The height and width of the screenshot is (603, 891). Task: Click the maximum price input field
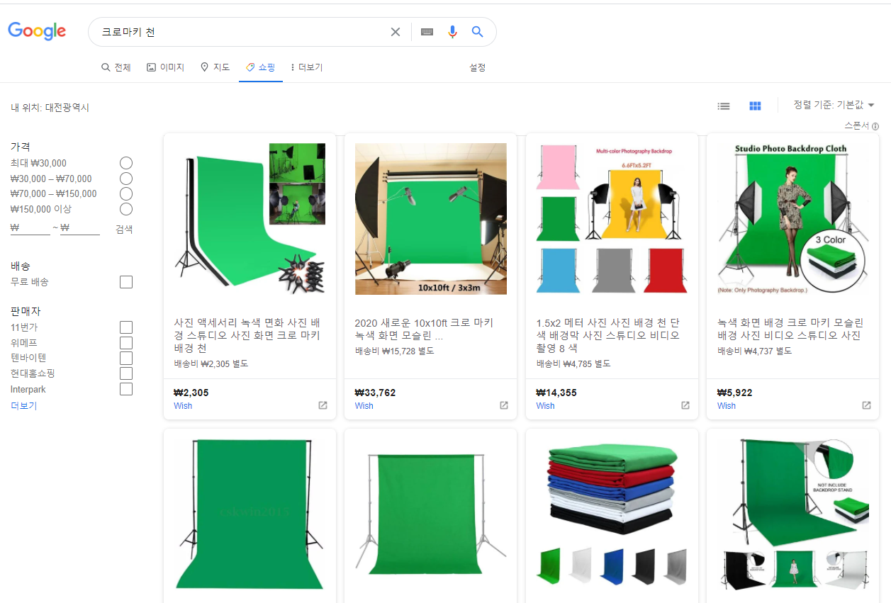[x=80, y=228]
